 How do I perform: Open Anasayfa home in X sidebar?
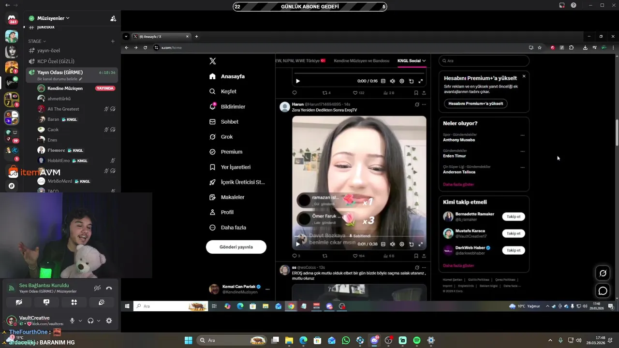click(227, 76)
